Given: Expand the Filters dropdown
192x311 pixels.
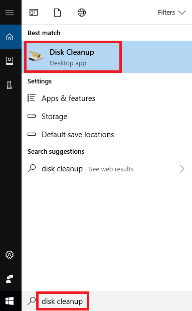Looking at the screenshot, I should click(x=171, y=13).
